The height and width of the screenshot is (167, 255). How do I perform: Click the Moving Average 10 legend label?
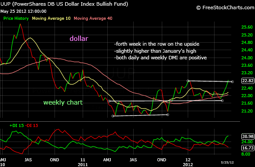click(x=51, y=18)
